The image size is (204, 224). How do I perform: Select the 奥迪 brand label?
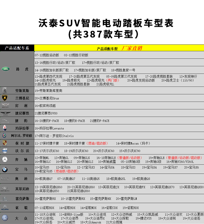(x=21, y=179)
